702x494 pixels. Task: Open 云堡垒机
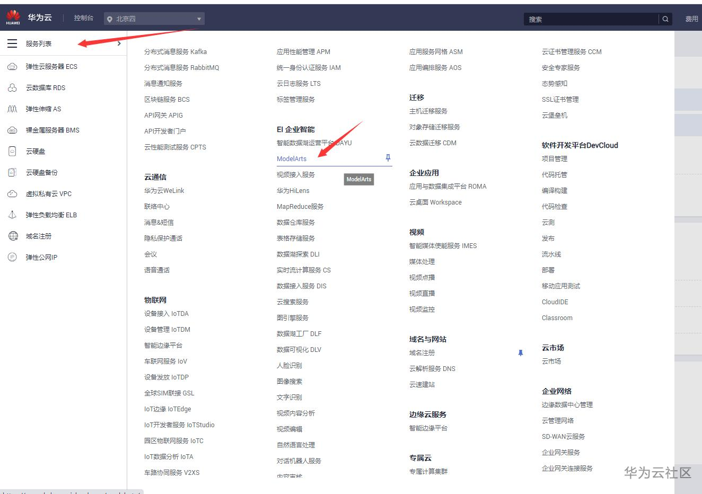point(555,115)
